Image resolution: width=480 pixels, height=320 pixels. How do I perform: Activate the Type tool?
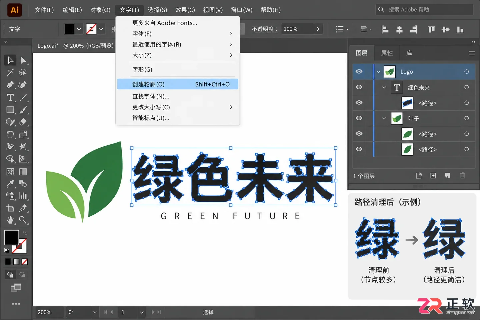10,97
